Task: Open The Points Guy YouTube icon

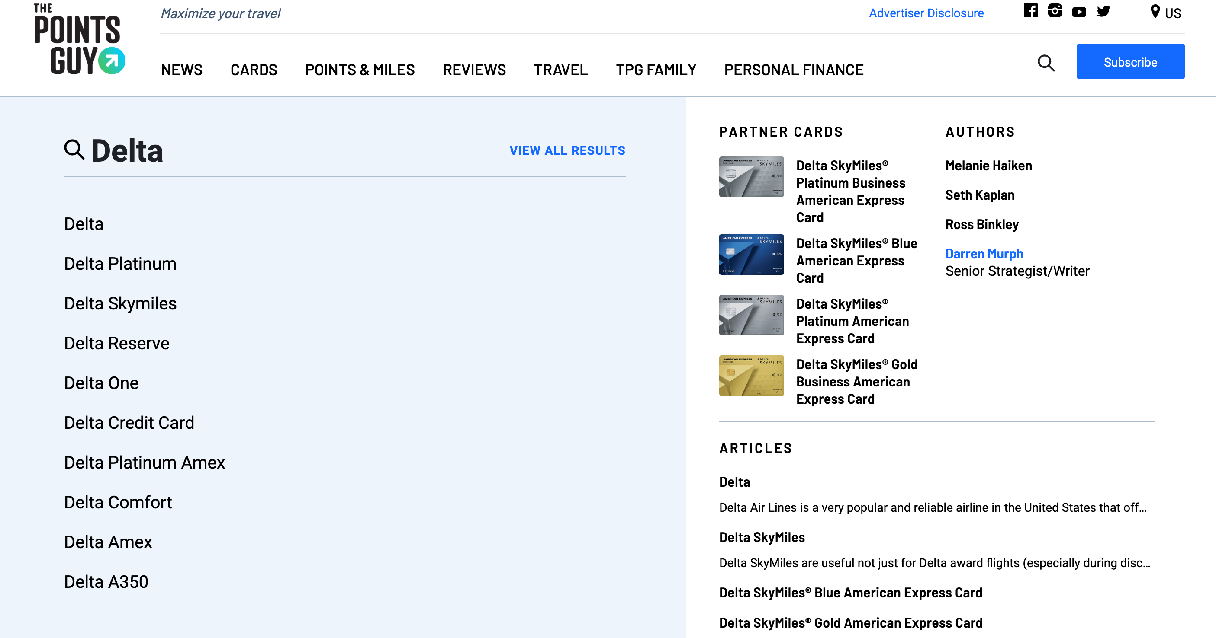Action: (1079, 12)
